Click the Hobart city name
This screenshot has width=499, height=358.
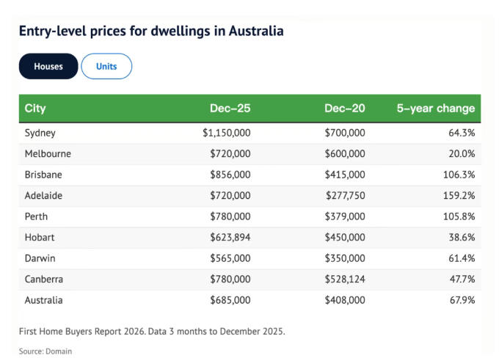click(40, 238)
